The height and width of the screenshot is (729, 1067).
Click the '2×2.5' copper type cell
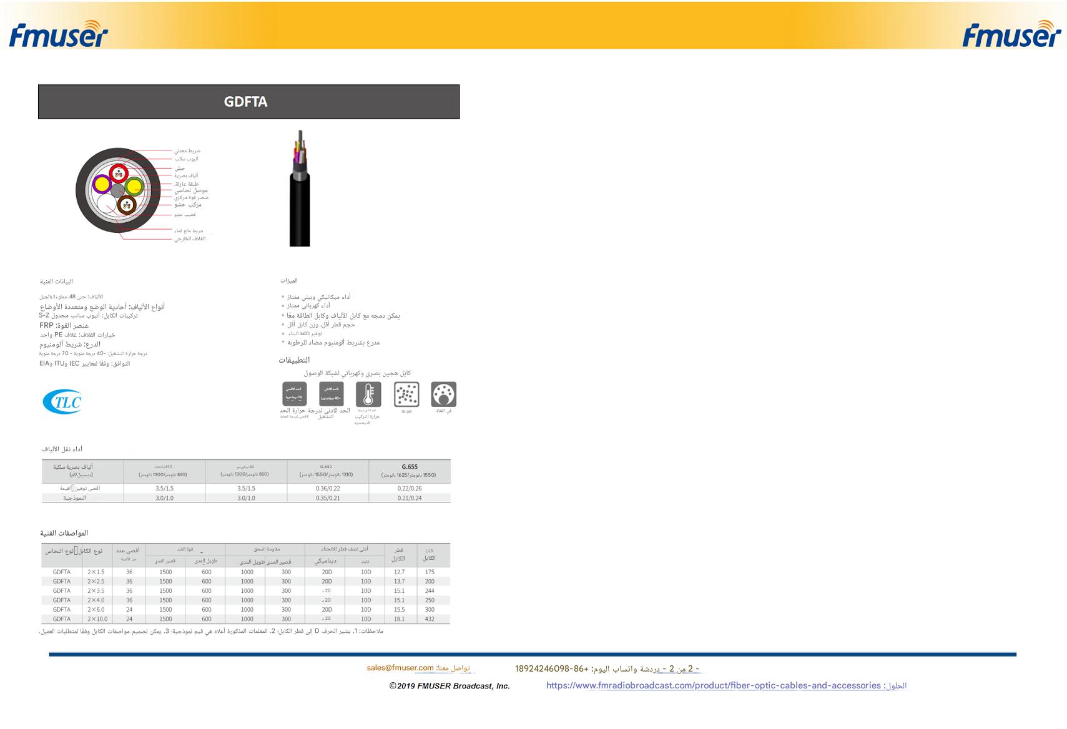coord(96,581)
